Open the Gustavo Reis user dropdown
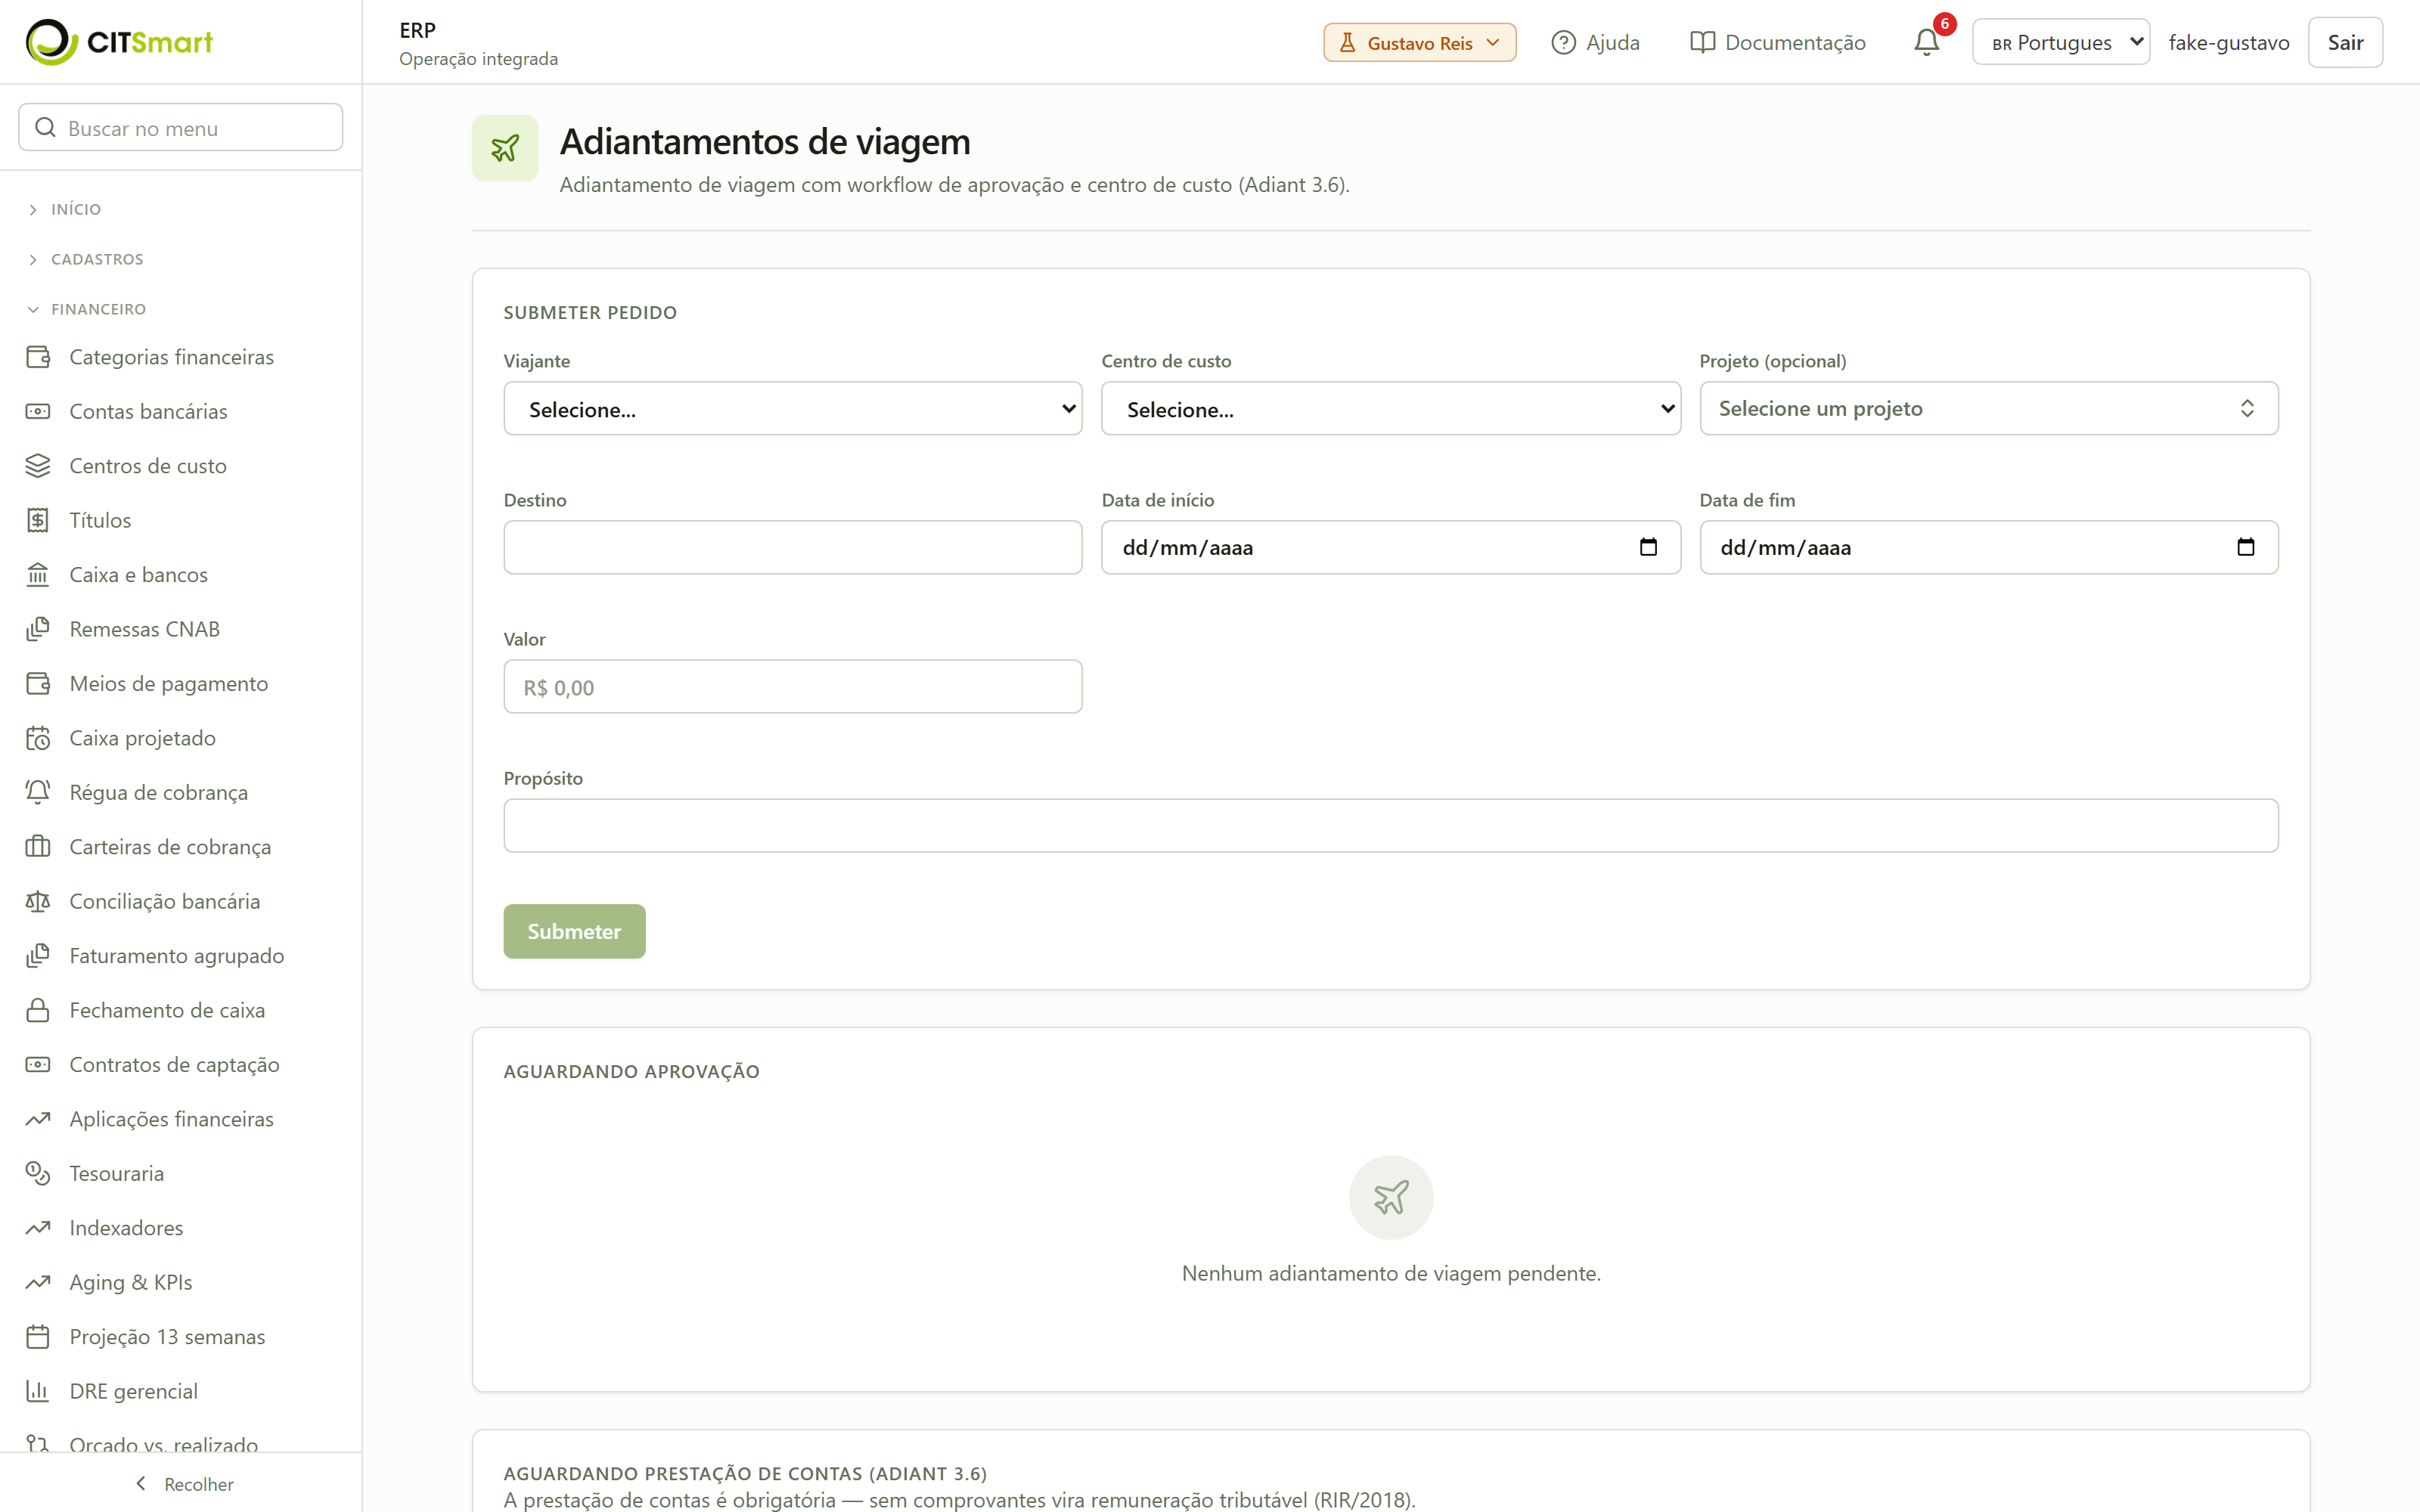The width and height of the screenshot is (2420, 1512). click(1419, 42)
